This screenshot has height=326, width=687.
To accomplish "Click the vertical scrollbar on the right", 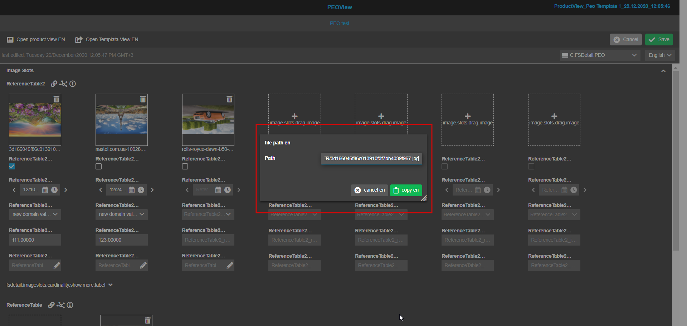I will pos(676,161).
